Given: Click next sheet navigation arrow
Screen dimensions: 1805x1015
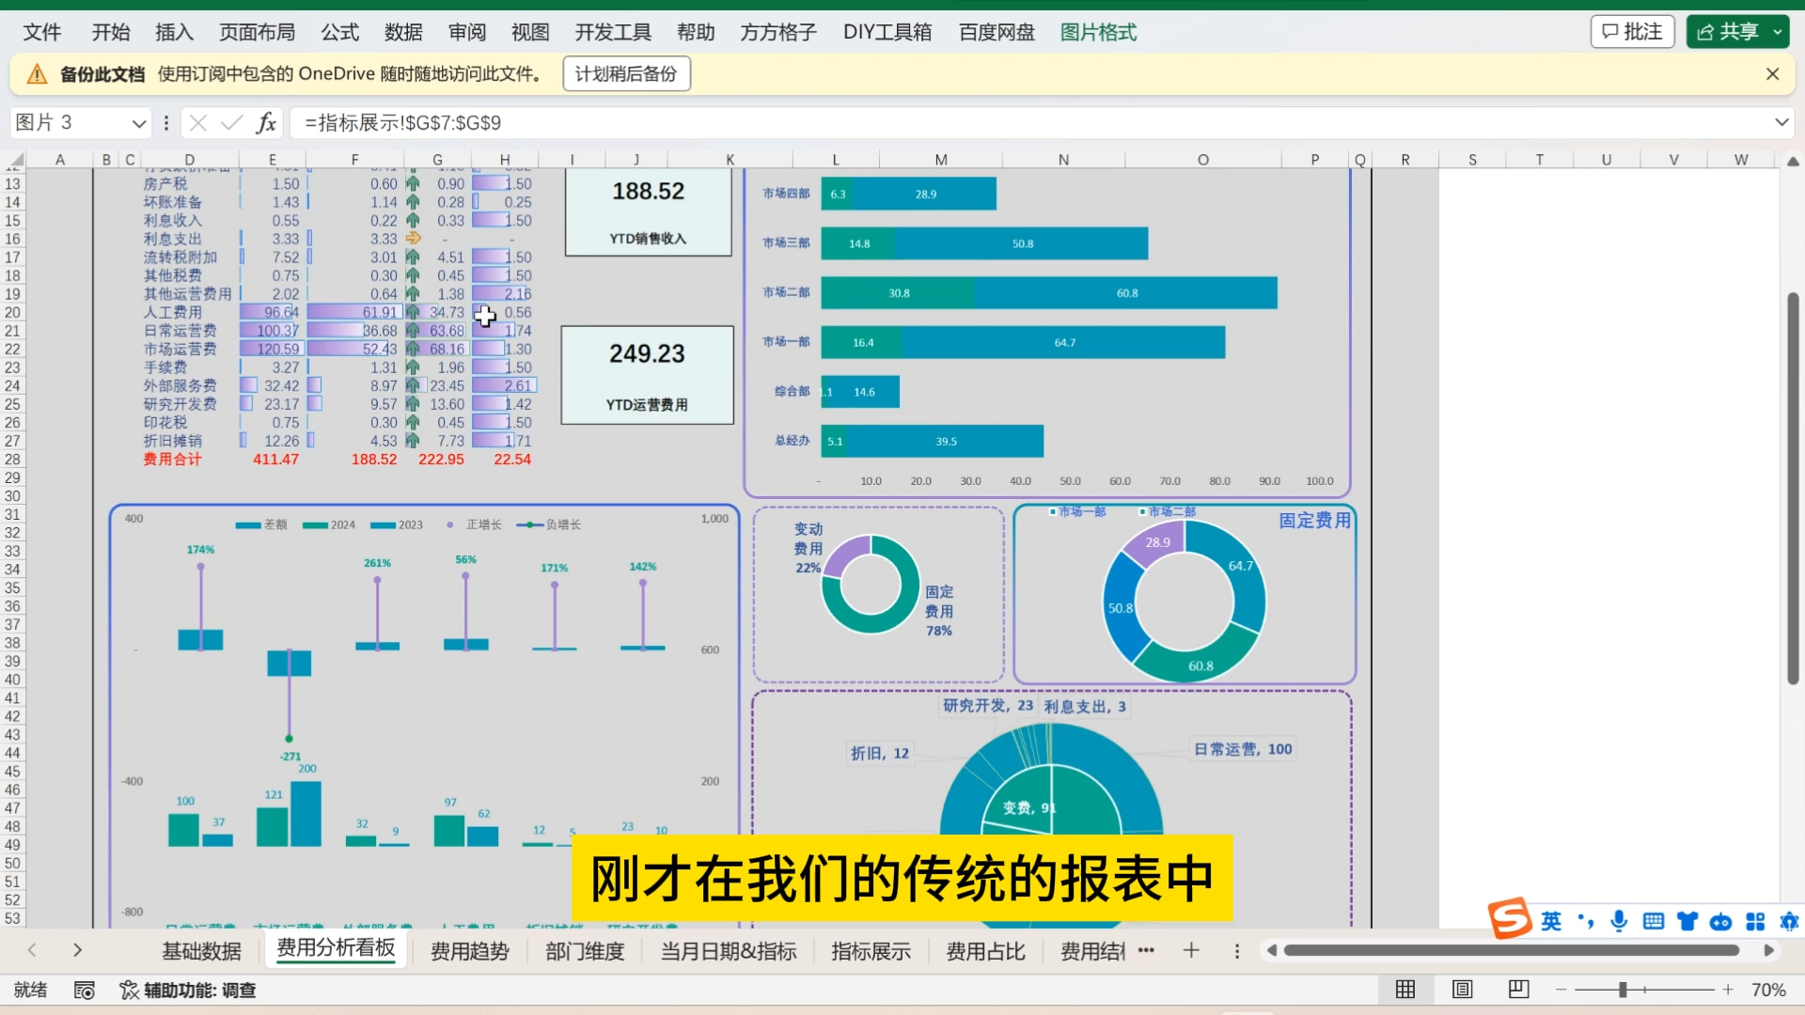Looking at the screenshot, I should 77,950.
